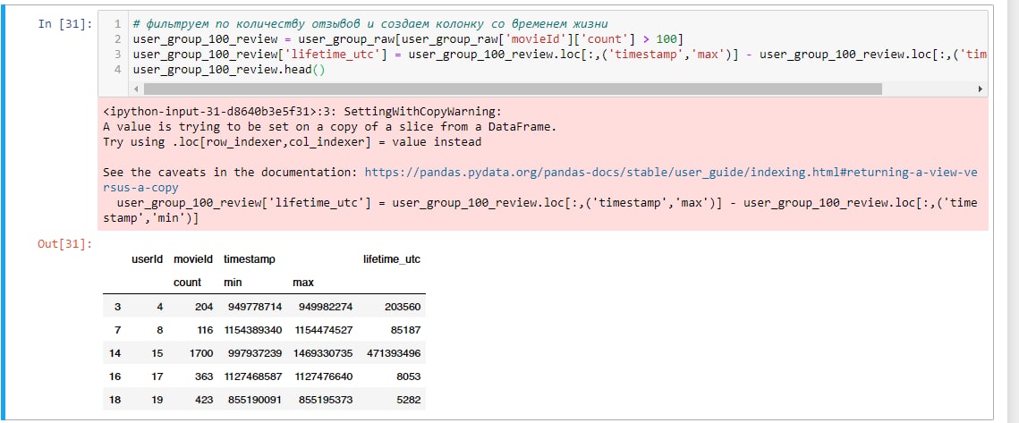Click the lifetime value 5282
The height and width of the screenshot is (423, 1019).
[x=408, y=401]
